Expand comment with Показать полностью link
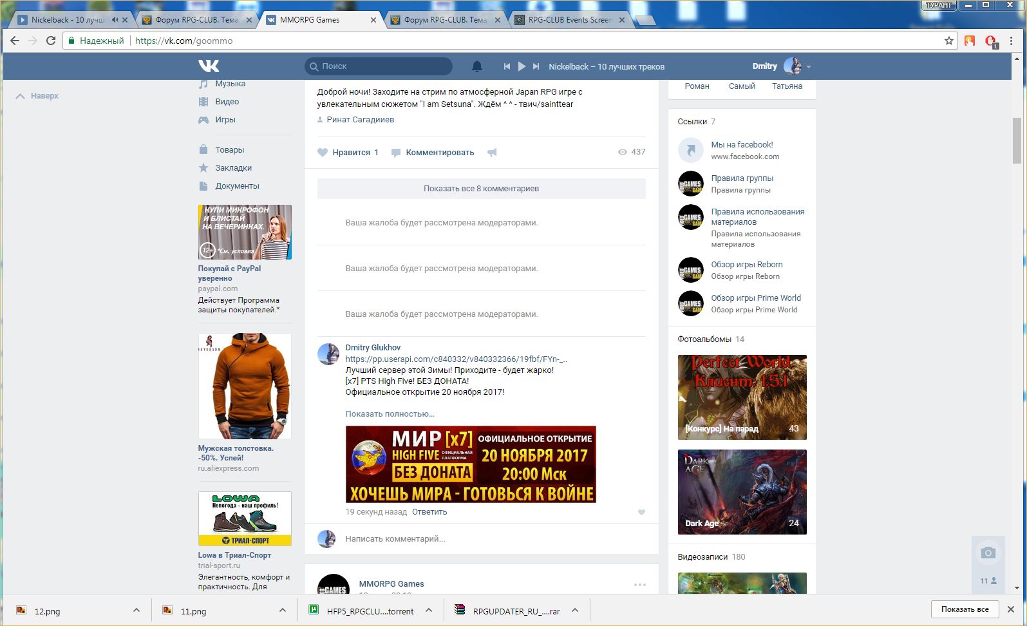The height and width of the screenshot is (626, 1027). click(390, 414)
